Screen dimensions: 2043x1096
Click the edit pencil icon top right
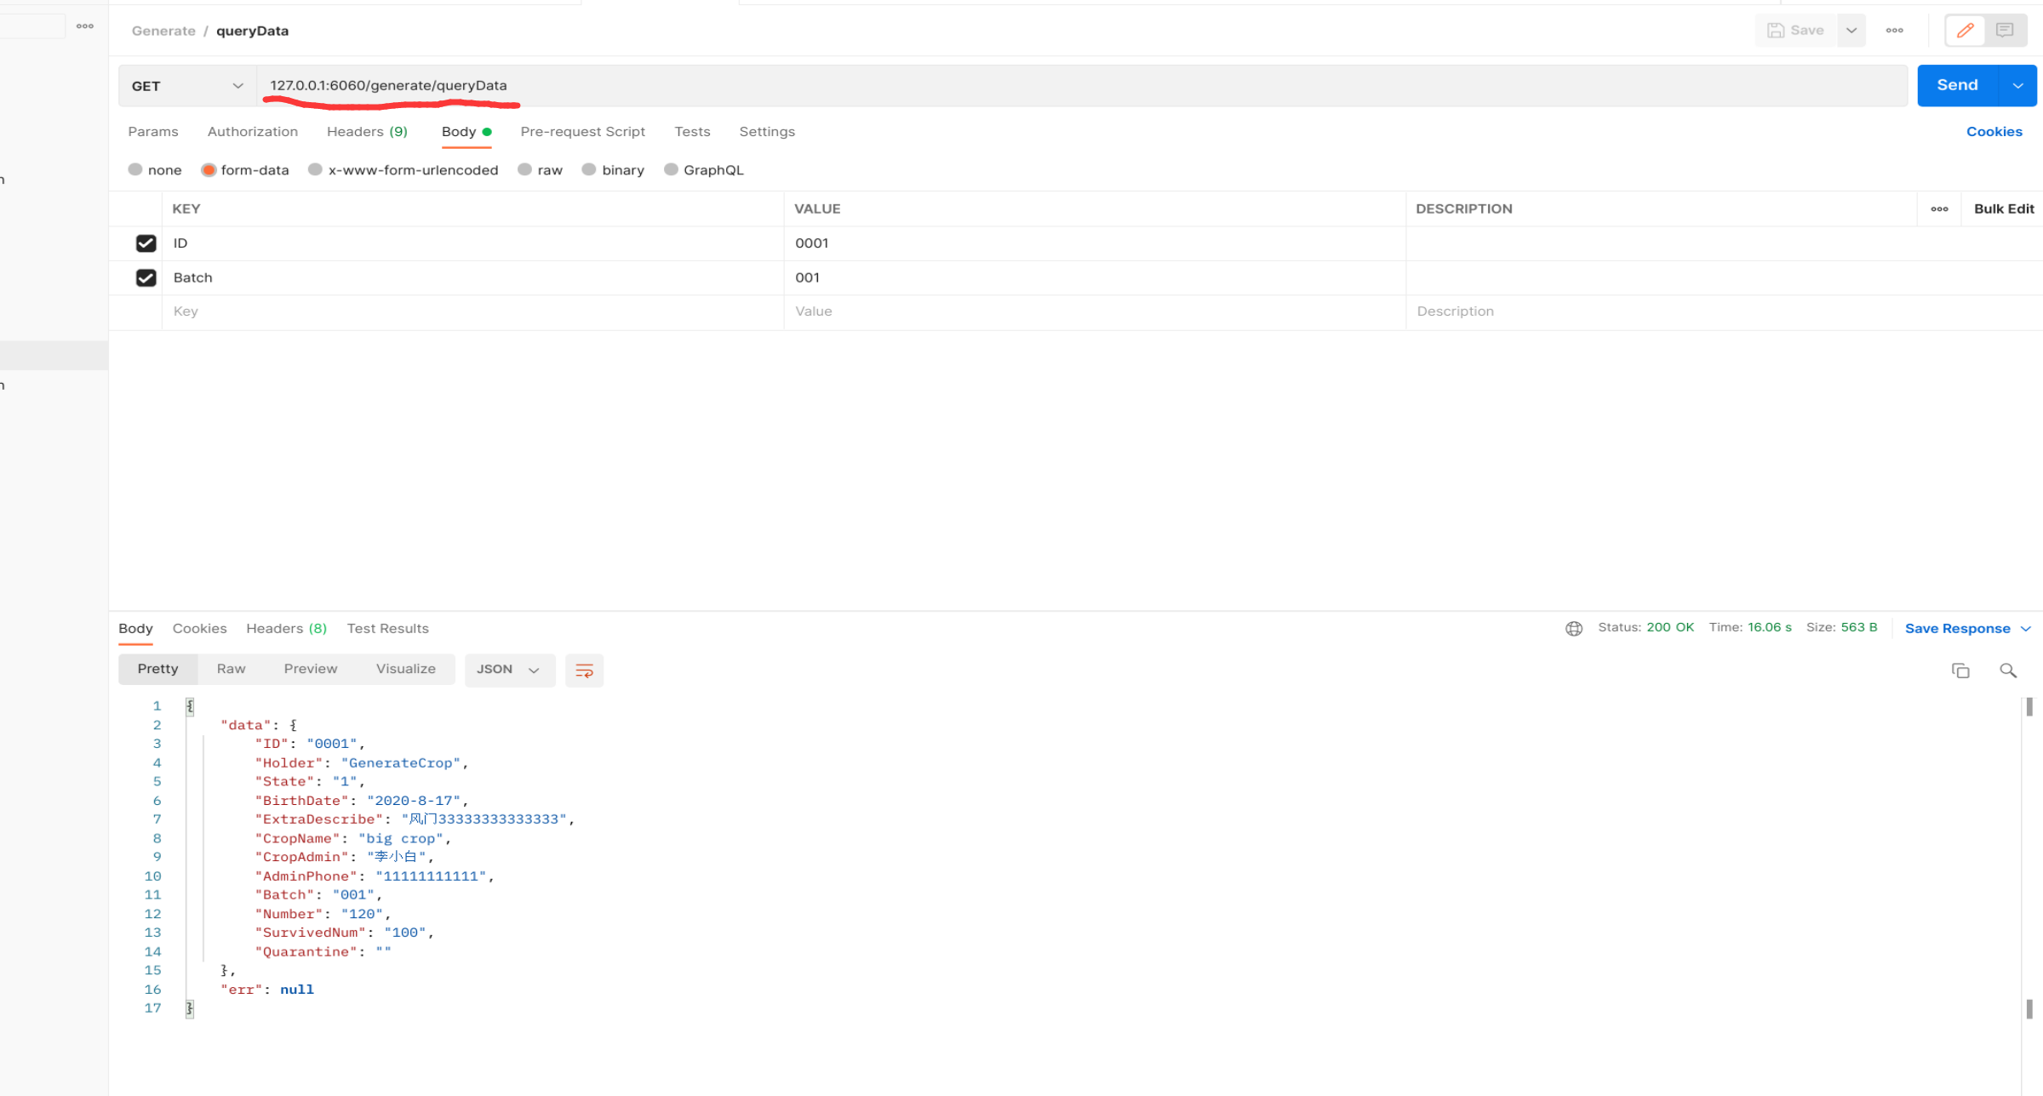pos(1965,30)
